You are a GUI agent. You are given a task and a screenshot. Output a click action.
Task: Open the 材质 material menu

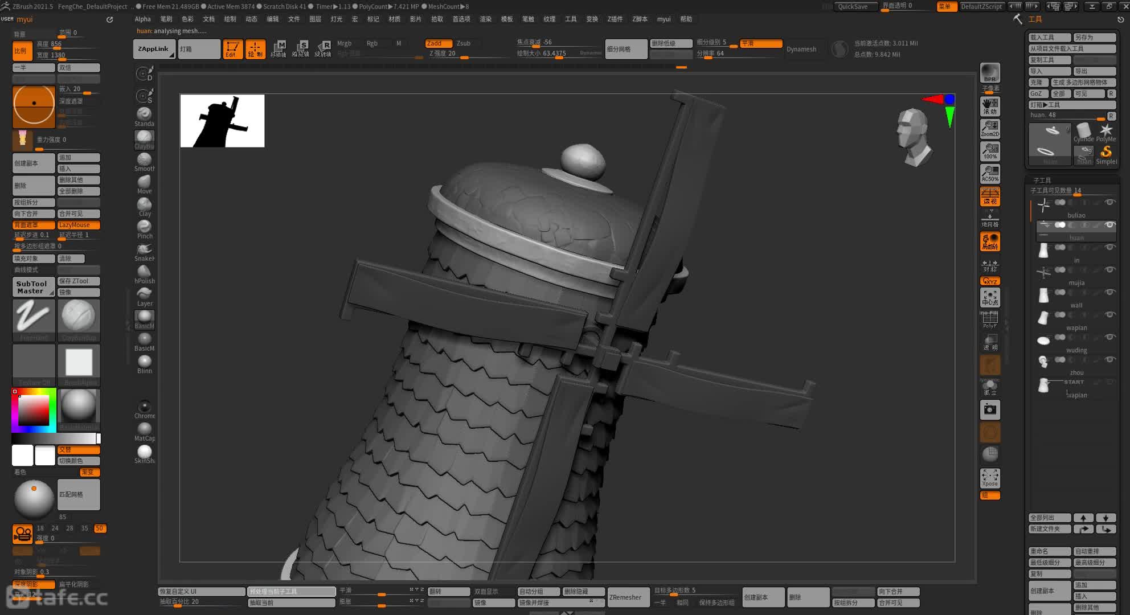tap(394, 19)
